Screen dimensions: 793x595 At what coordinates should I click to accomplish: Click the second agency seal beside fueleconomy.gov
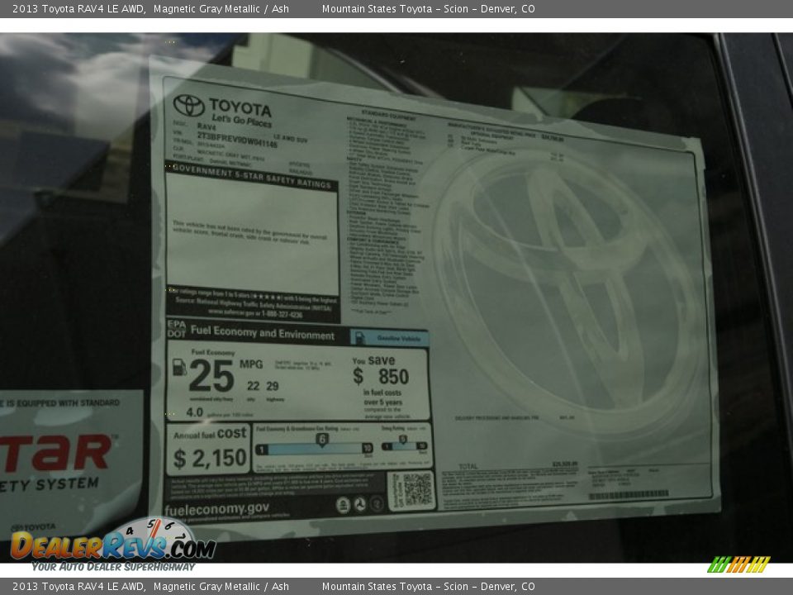tap(359, 504)
